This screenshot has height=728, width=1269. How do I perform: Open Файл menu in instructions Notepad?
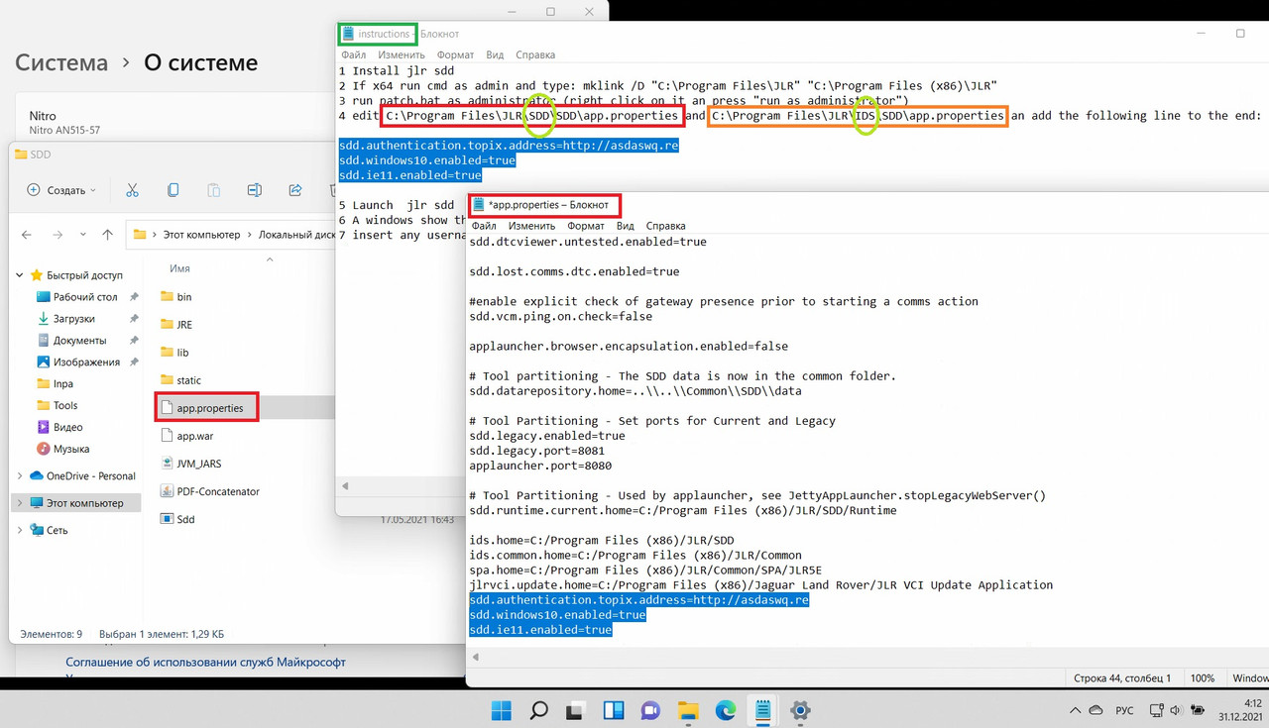point(352,55)
